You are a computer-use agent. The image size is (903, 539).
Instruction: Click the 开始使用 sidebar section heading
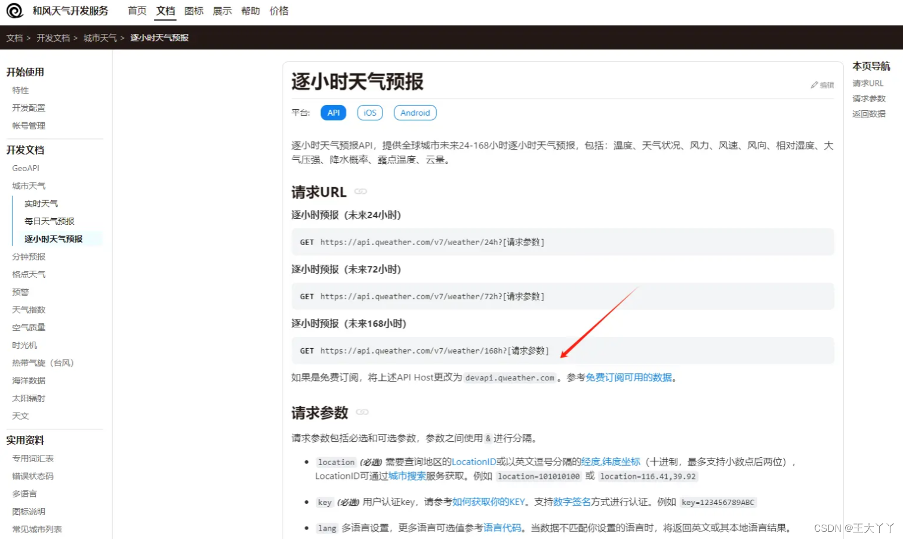(x=25, y=72)
